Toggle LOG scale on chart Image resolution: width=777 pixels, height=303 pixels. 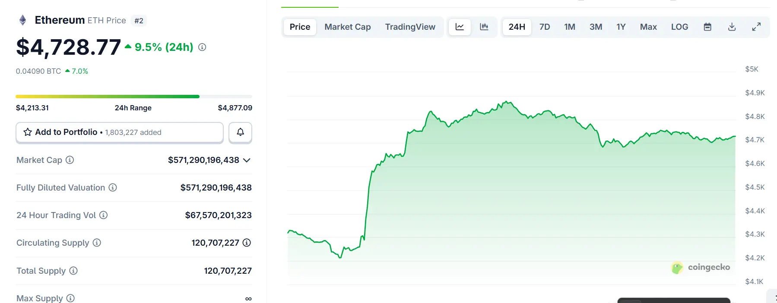click(x=679, y=27)
